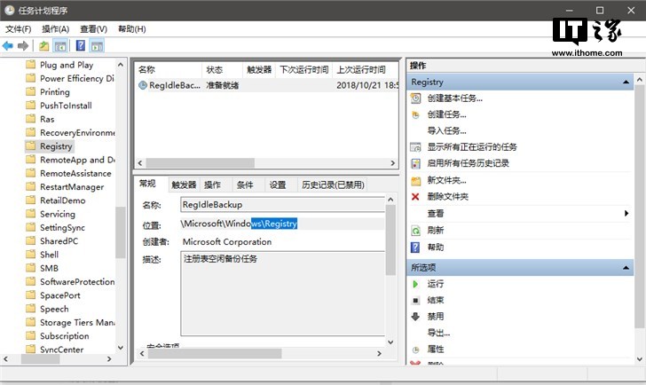
Task: Click the Printing folder icon in tree
Action: [x=30, y=91]
